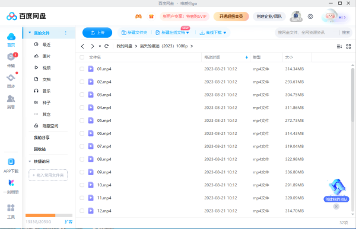This screenshot has height=229, width=356.
Task: Go back with the left arrow
Action: click(x=82, y=46)
